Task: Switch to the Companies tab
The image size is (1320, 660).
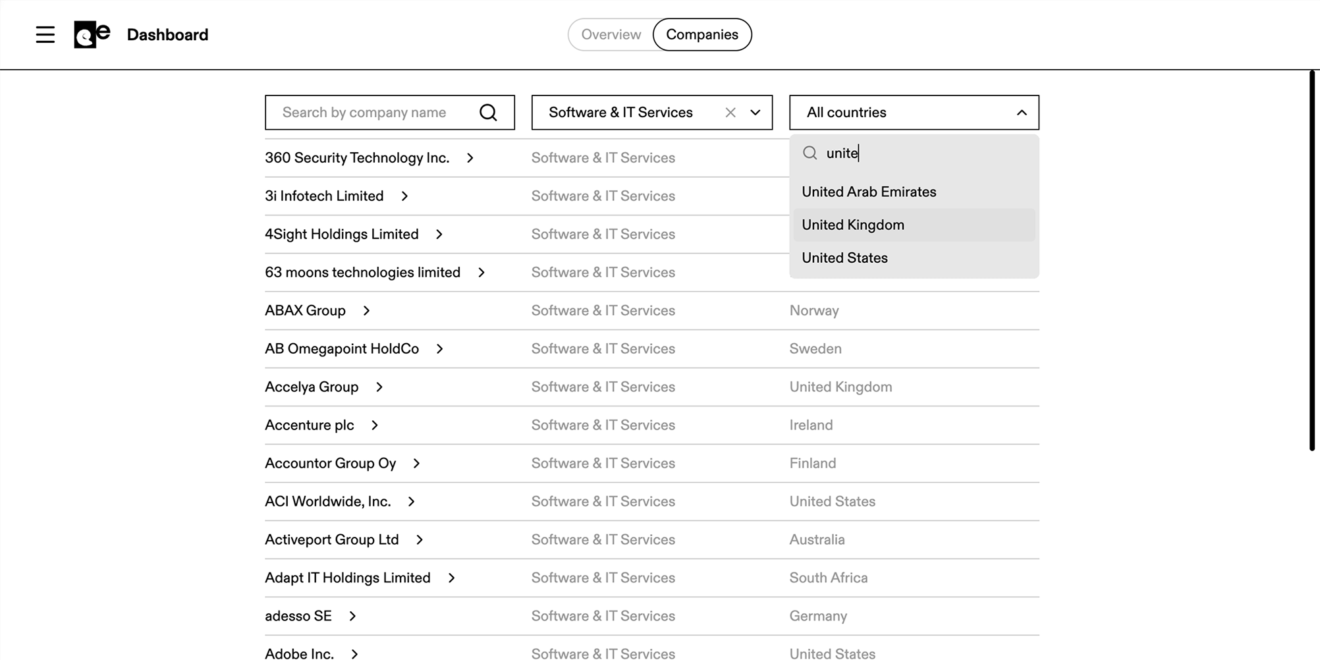Action: coord(702,34)
